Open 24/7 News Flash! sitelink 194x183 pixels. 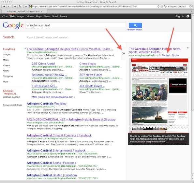pos(91,75)
